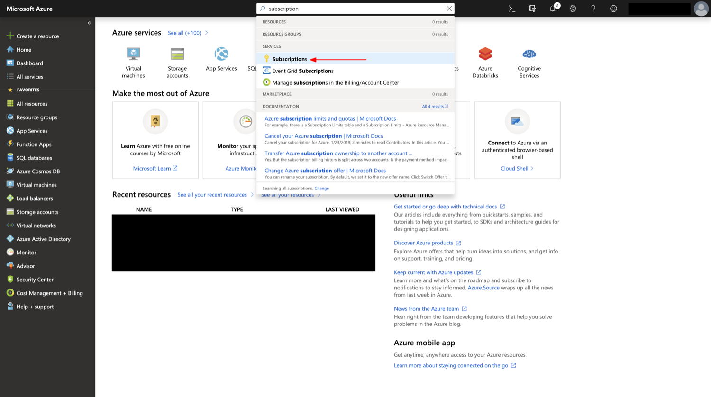Open Transfer Azure subscription ownership doc
The height and width of the screenshot is (397, 711).
[338, 153]
